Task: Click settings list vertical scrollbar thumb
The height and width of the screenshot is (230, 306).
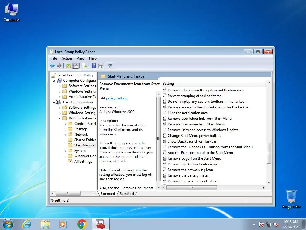Action: click(269, 153)
